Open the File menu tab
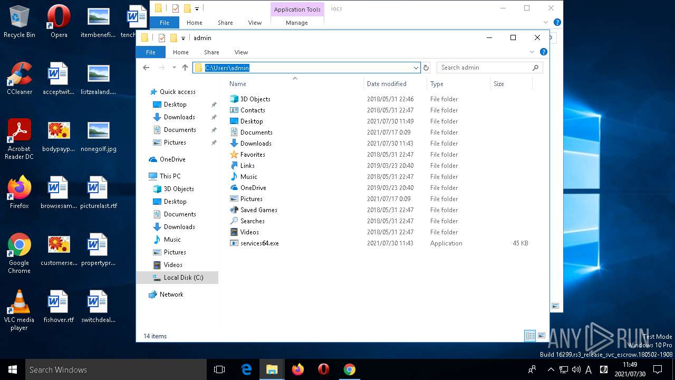The width and height of the screenshot is (675, 380). click(151, 52)
